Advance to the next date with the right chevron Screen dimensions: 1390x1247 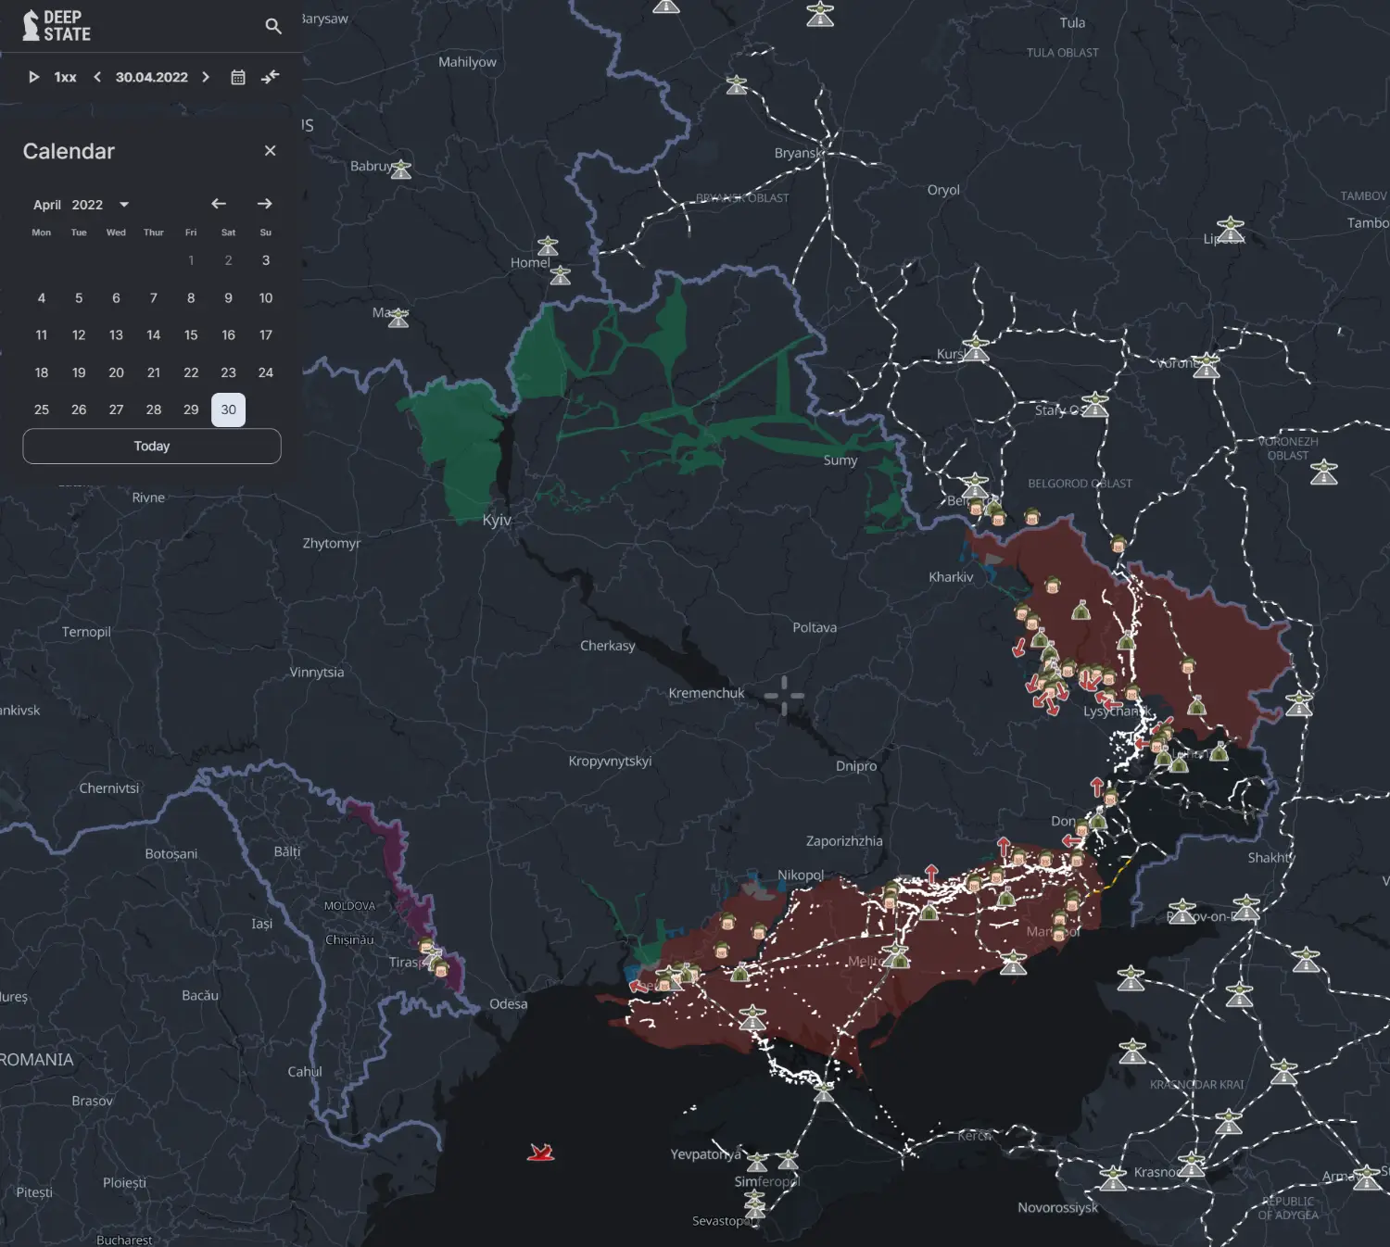coord(206,77)
